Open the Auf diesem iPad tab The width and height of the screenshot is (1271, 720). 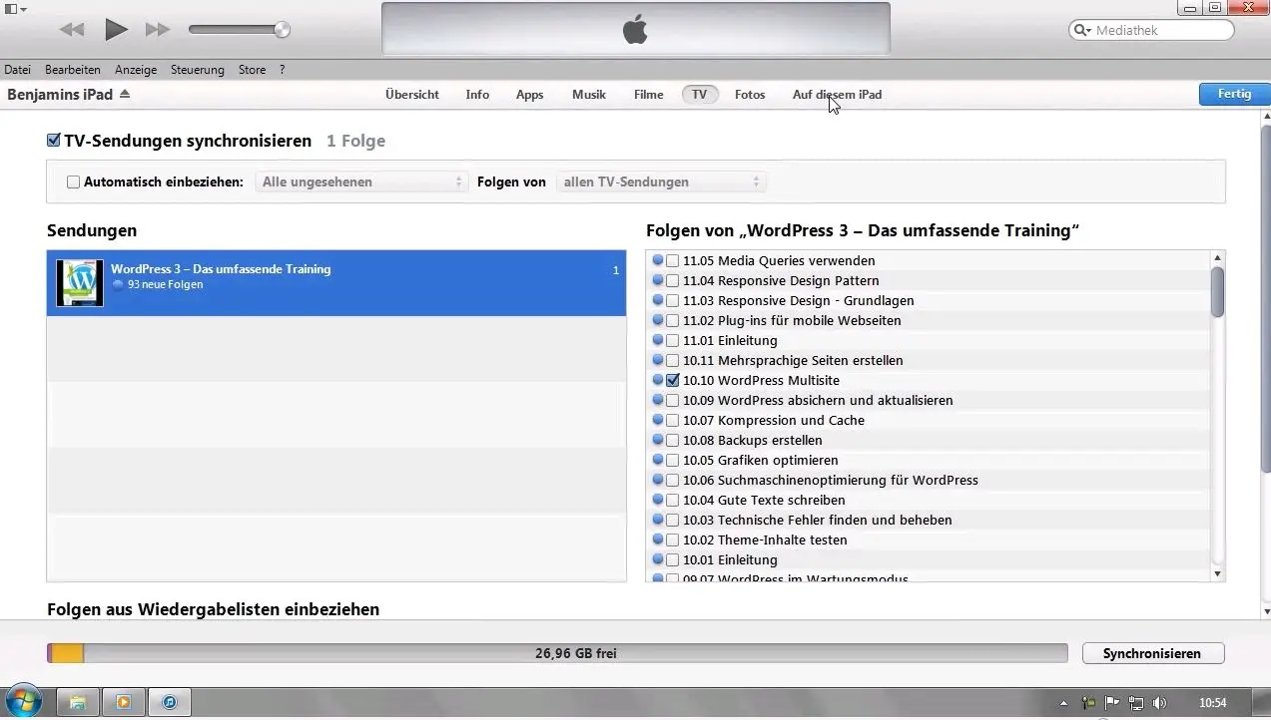pos(837,95)
